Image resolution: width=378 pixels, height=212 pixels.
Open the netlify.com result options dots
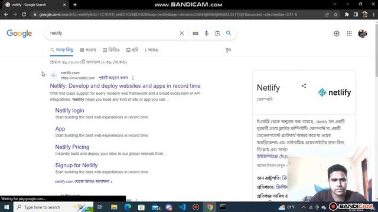[133, 78]
